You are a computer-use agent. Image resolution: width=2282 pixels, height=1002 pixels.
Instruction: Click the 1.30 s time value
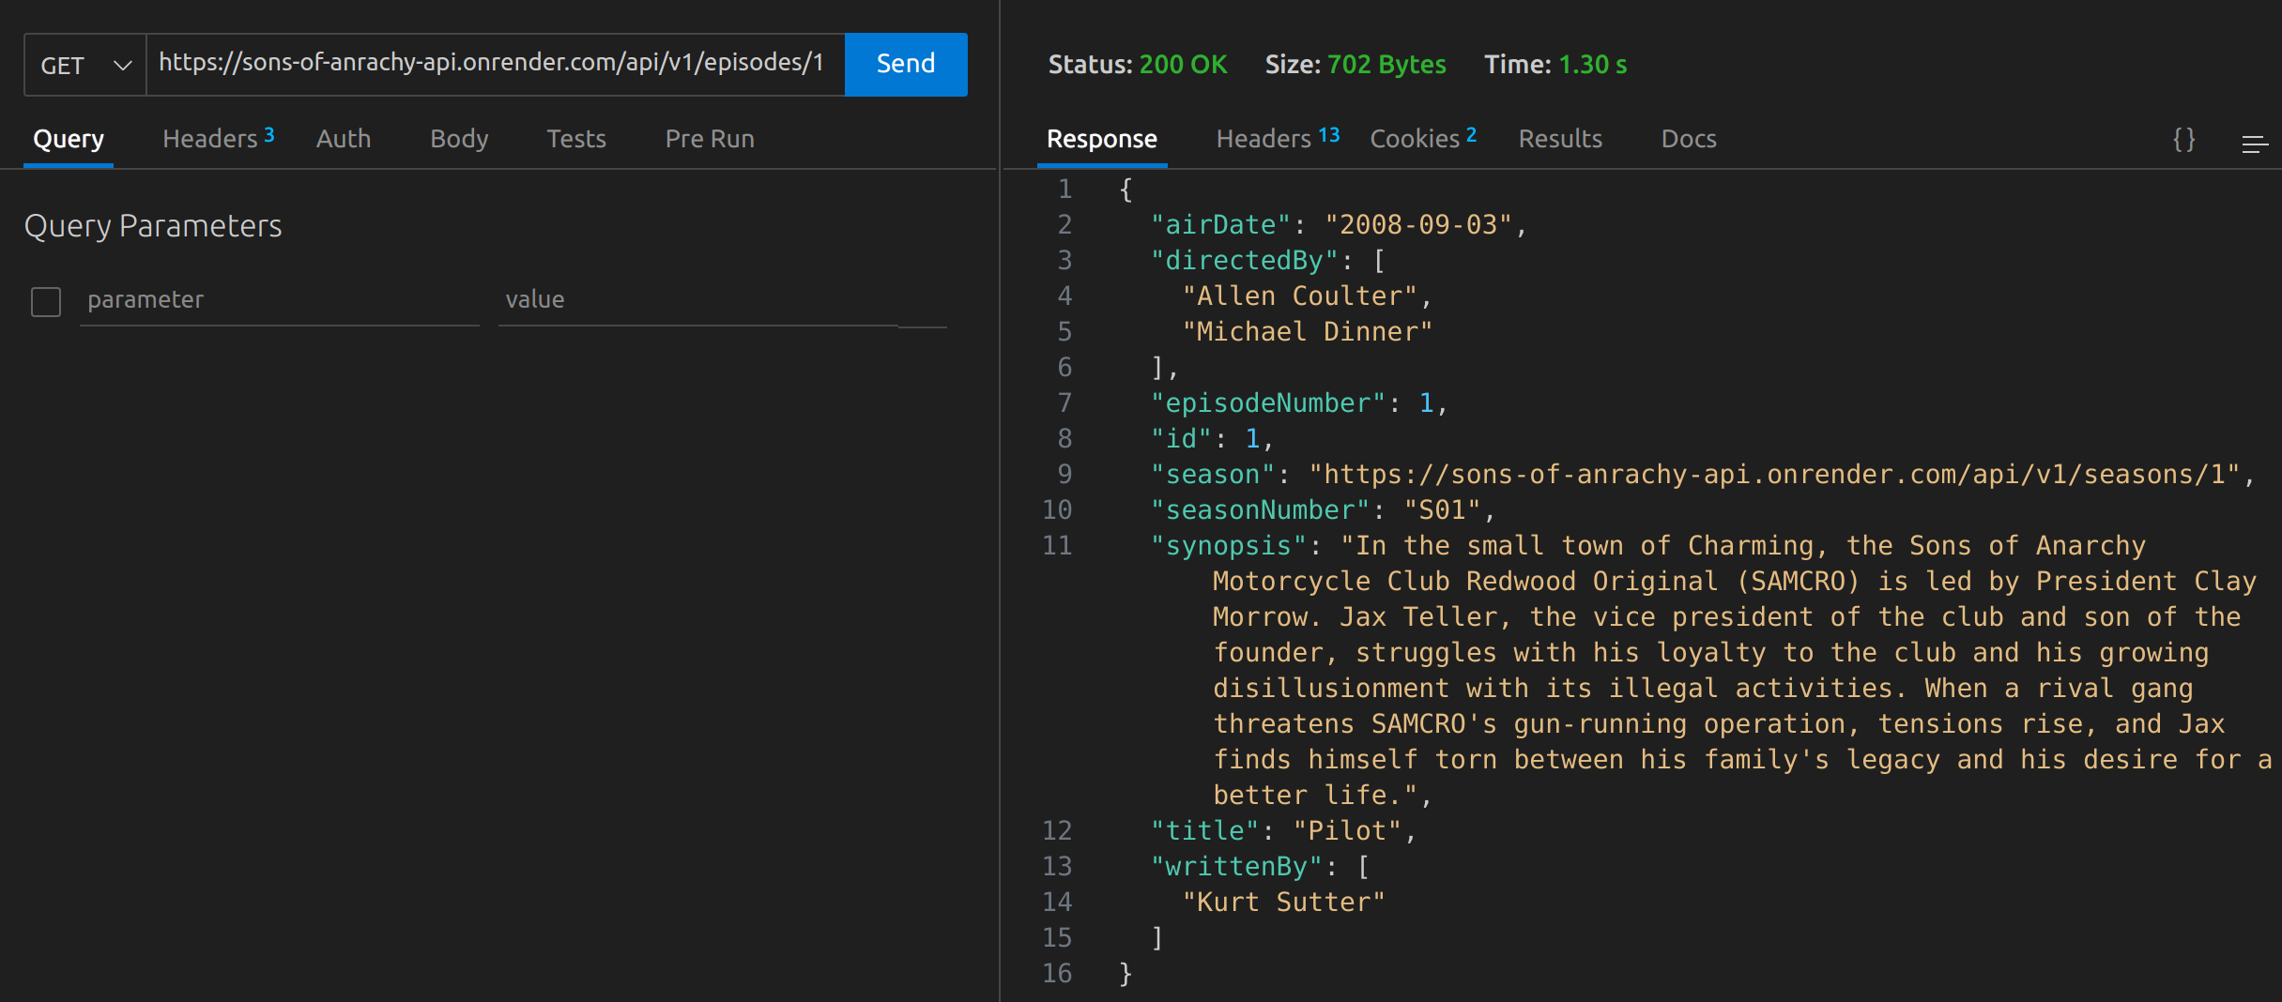tap(1593, 65)
